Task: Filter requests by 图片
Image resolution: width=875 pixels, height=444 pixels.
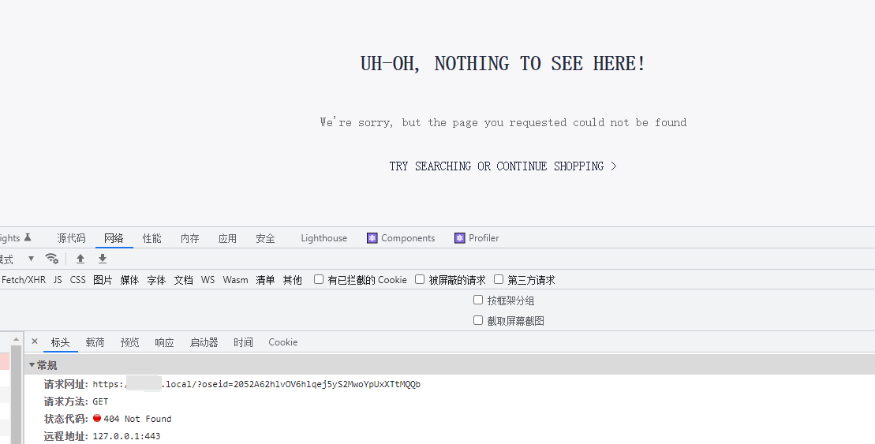Action: [103, 279]
